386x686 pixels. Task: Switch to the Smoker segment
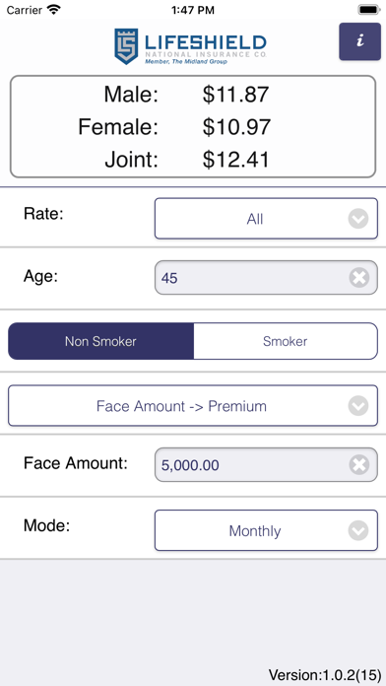pos(286,341)
